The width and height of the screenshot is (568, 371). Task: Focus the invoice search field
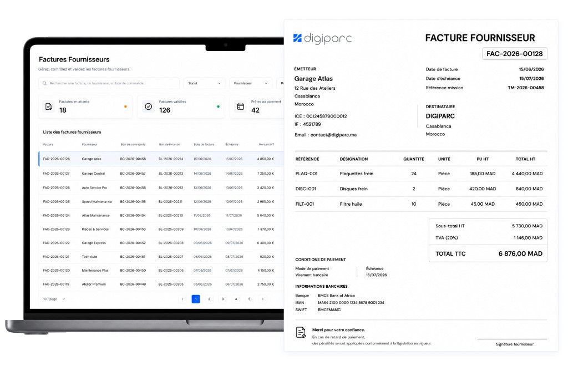[109, 83]
